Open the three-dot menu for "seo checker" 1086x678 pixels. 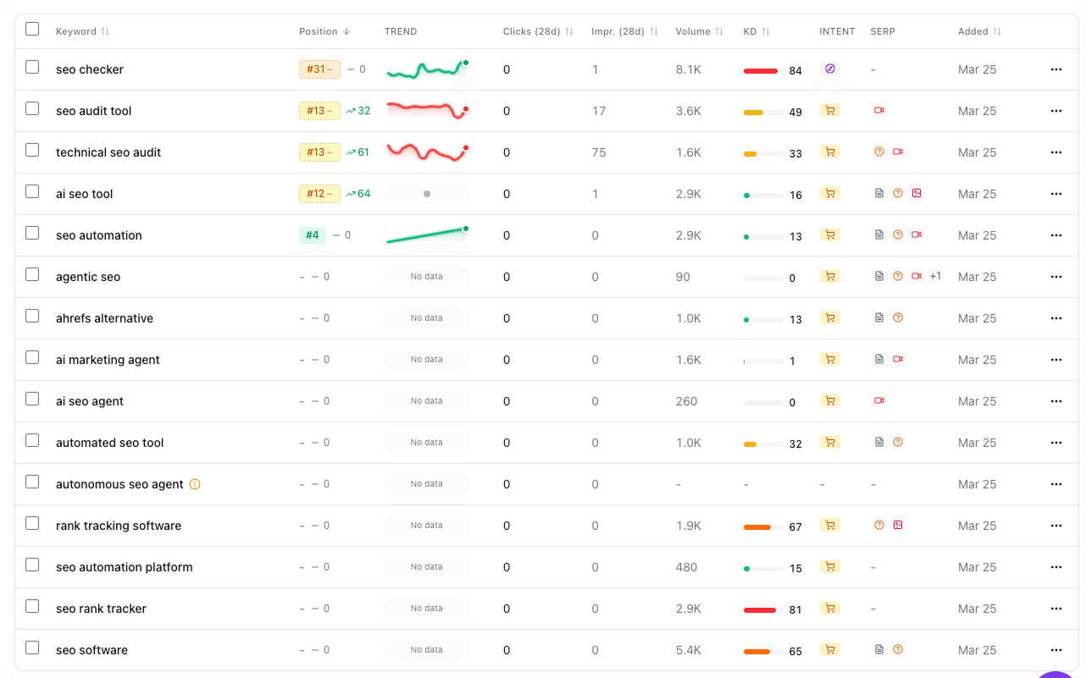click(x=1056, y=69)
